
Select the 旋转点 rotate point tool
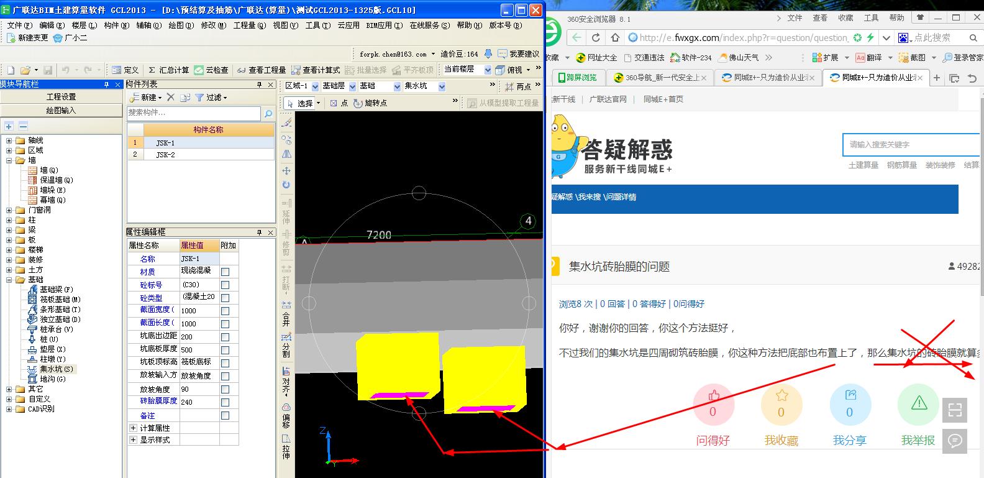point(370,103)
